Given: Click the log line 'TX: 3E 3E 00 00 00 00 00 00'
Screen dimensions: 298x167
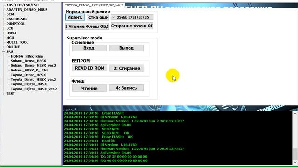Looking at the screenshot, I should (x=106, y=157).
